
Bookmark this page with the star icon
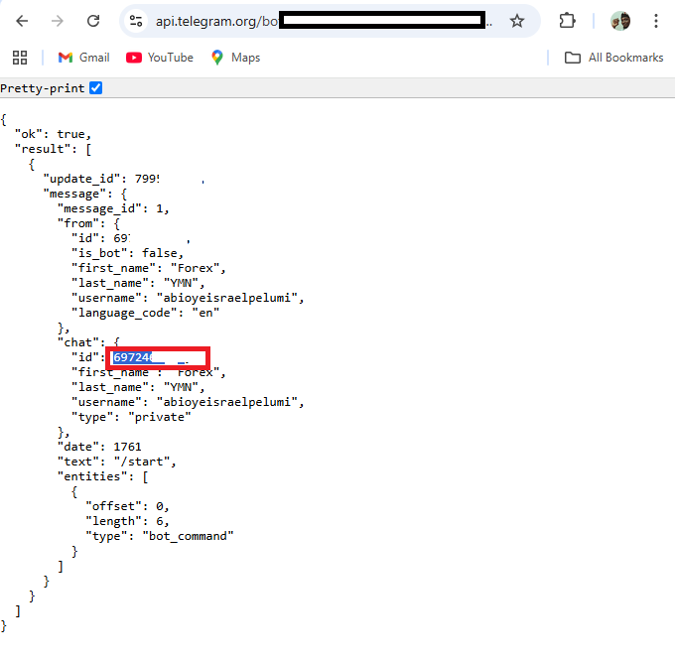[x=516, y=21]
